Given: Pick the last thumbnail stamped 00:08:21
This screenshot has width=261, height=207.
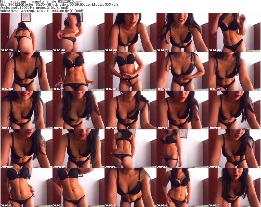Looking at the screenshot, I should point(234,188).
